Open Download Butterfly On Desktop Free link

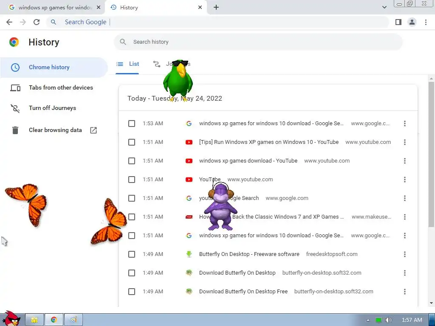pyautogui.click(x=243, y=292)
